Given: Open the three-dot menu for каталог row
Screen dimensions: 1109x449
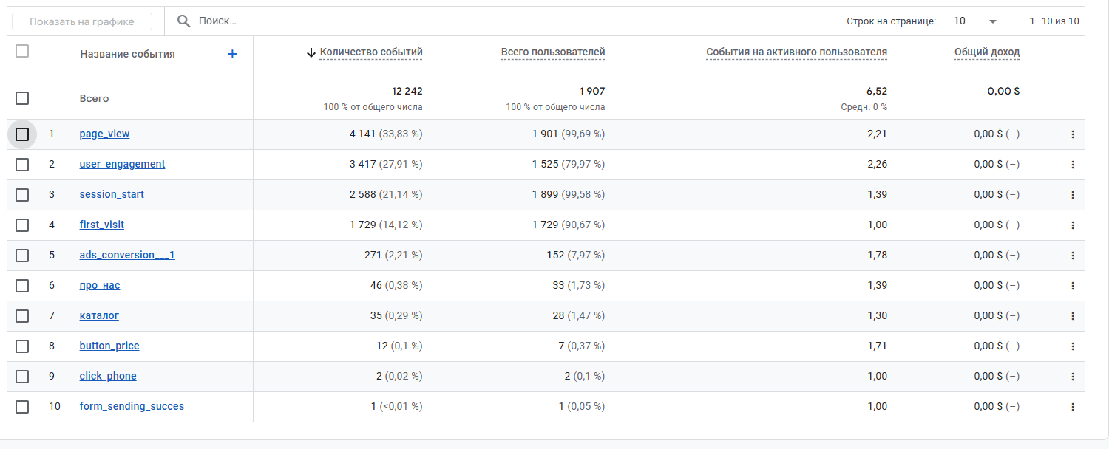Looking at the screenshot, I should tap(1073, 316).
